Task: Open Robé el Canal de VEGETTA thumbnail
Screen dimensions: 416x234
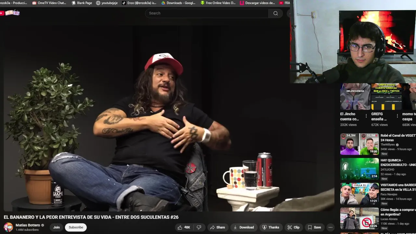Action: (359, 144)
